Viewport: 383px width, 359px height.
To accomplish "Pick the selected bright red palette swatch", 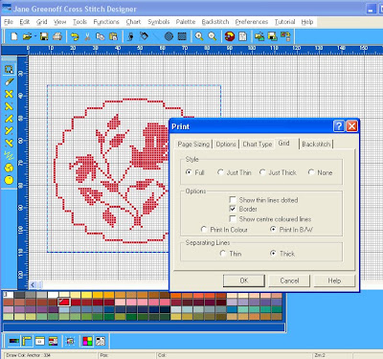I will coord(64,302).
